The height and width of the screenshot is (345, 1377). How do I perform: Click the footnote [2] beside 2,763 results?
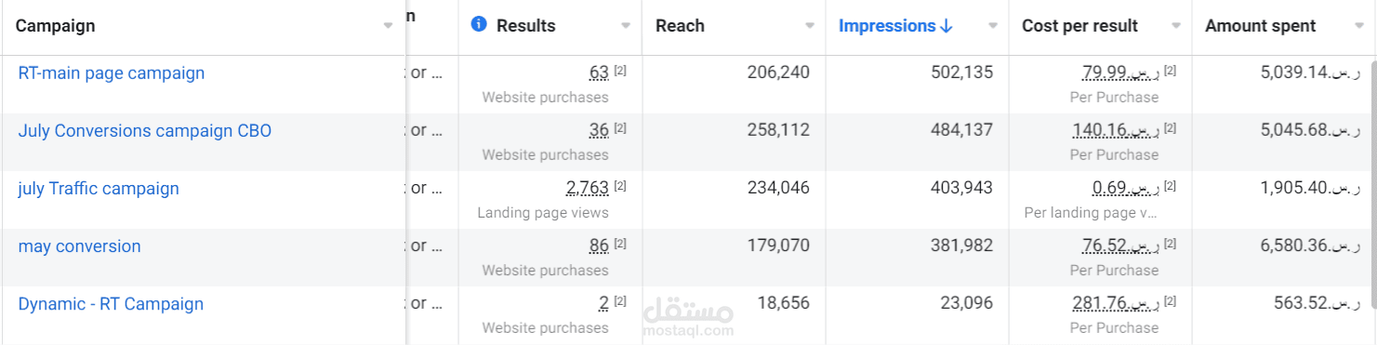point(620,185)
